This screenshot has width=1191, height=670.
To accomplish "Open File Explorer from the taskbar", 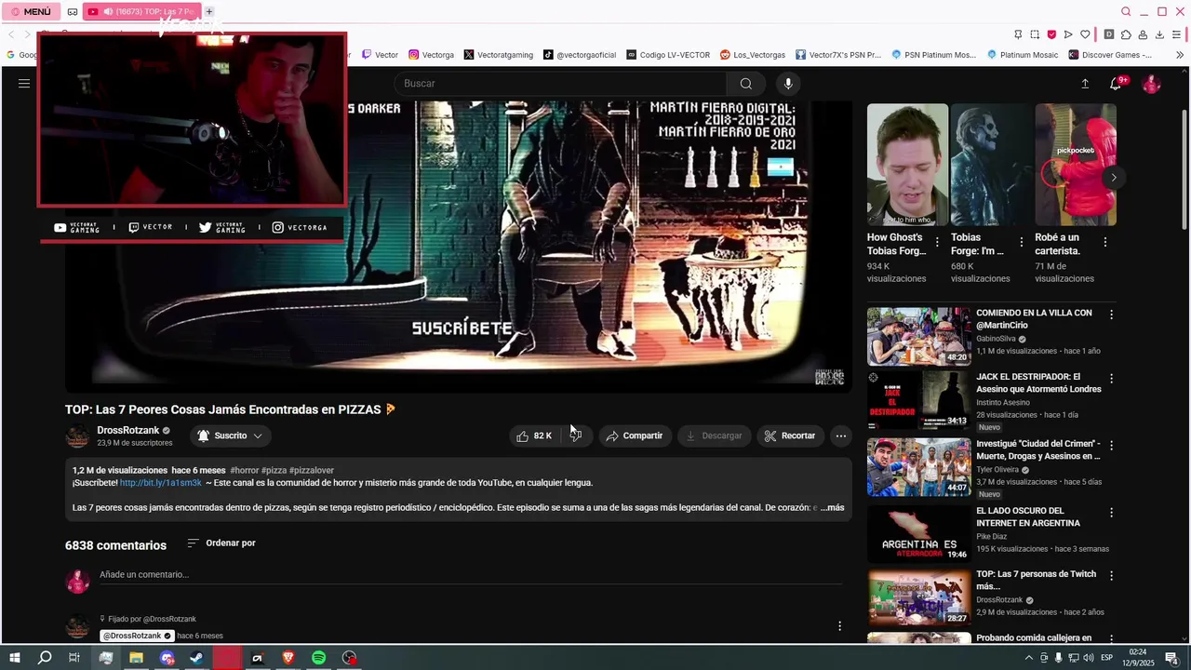I will click(x=136, y=658).
